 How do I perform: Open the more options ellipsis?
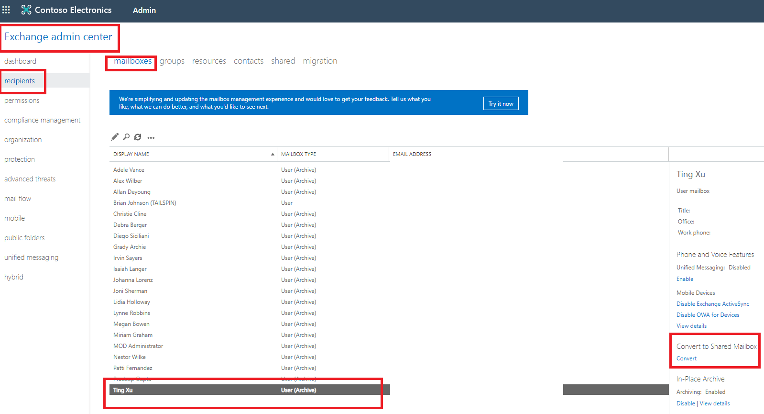click(151, 138)
